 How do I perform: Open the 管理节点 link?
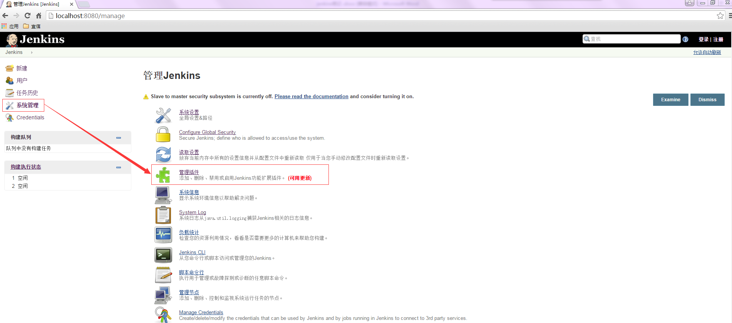(x=189, y=292)
